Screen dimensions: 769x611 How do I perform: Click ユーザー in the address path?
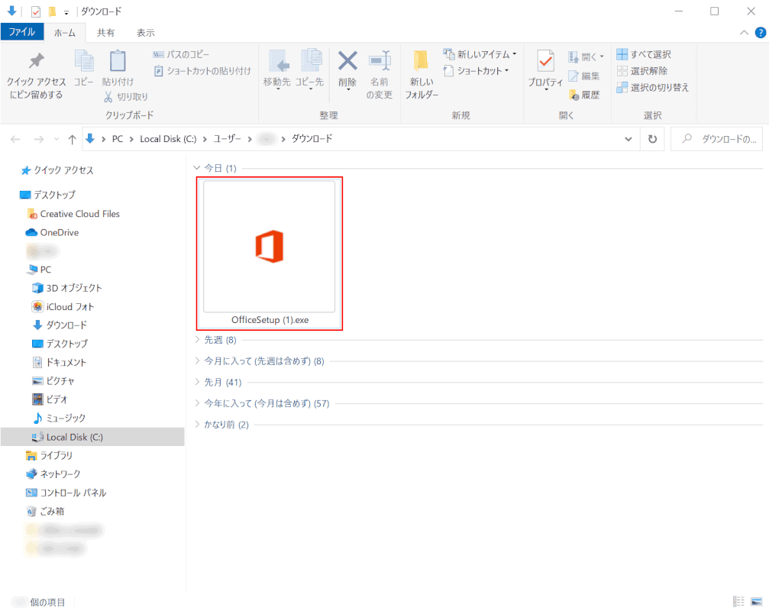click(x=227, y=139)
